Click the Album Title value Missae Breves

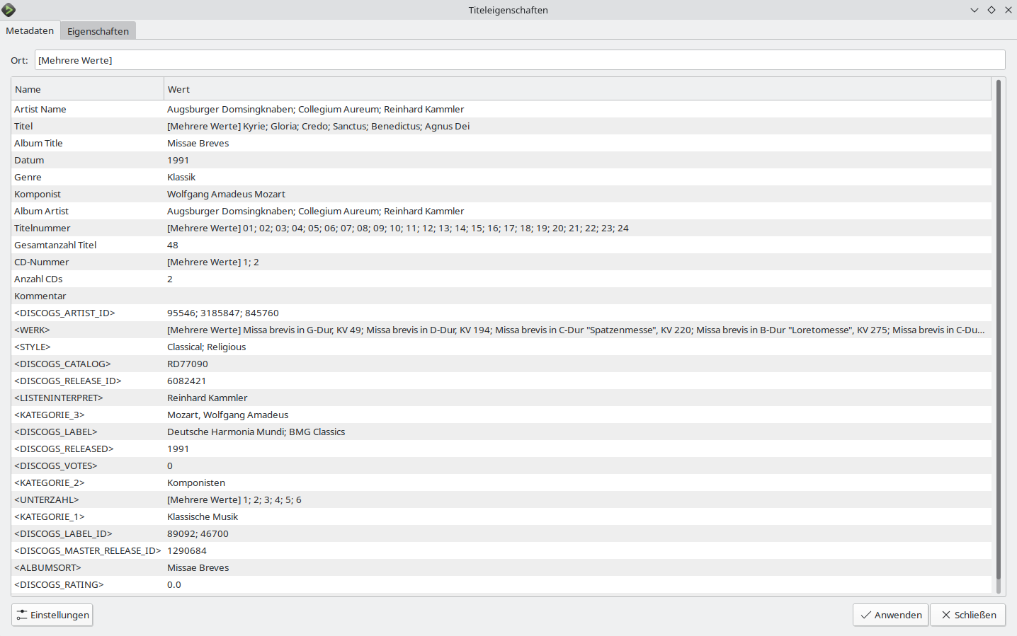pyautogui.click(x=198, y=143)
